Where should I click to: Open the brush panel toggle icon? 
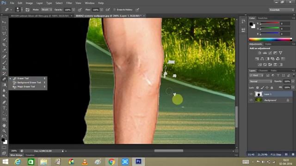(27, 10)
